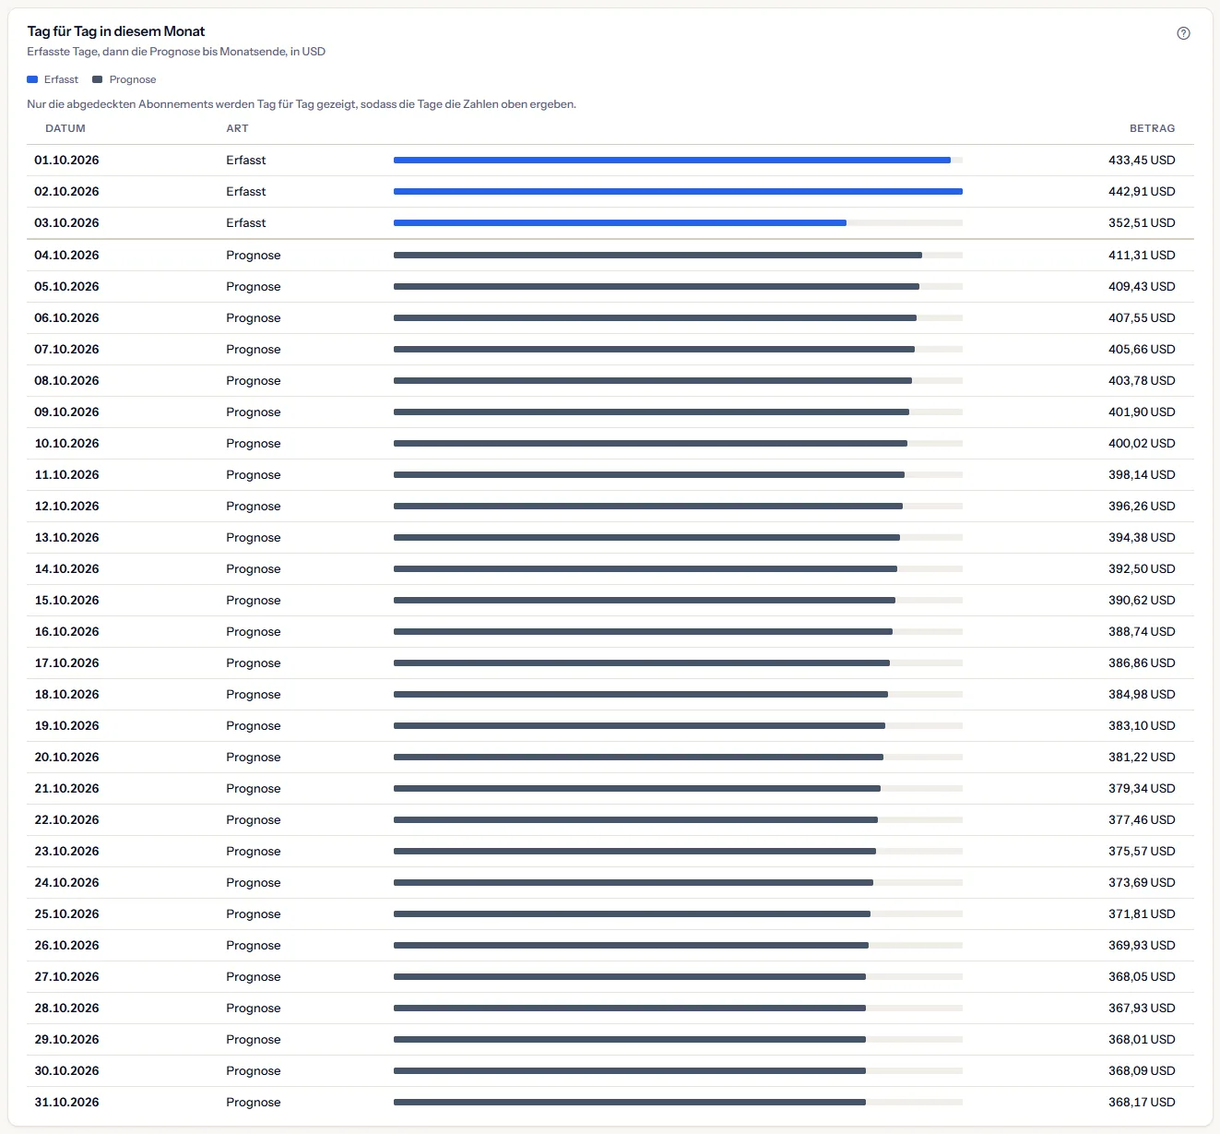Click the date 20.10.2026
The width and height of the screenshot is (1220, 1134).
point(66,757)
